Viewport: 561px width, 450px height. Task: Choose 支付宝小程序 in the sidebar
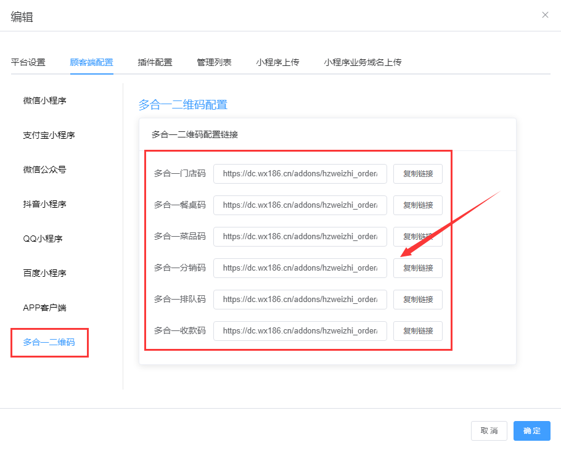[x=49, y=135]
